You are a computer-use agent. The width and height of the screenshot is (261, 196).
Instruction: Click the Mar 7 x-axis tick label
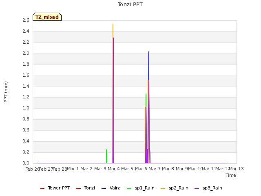[155, 169]
